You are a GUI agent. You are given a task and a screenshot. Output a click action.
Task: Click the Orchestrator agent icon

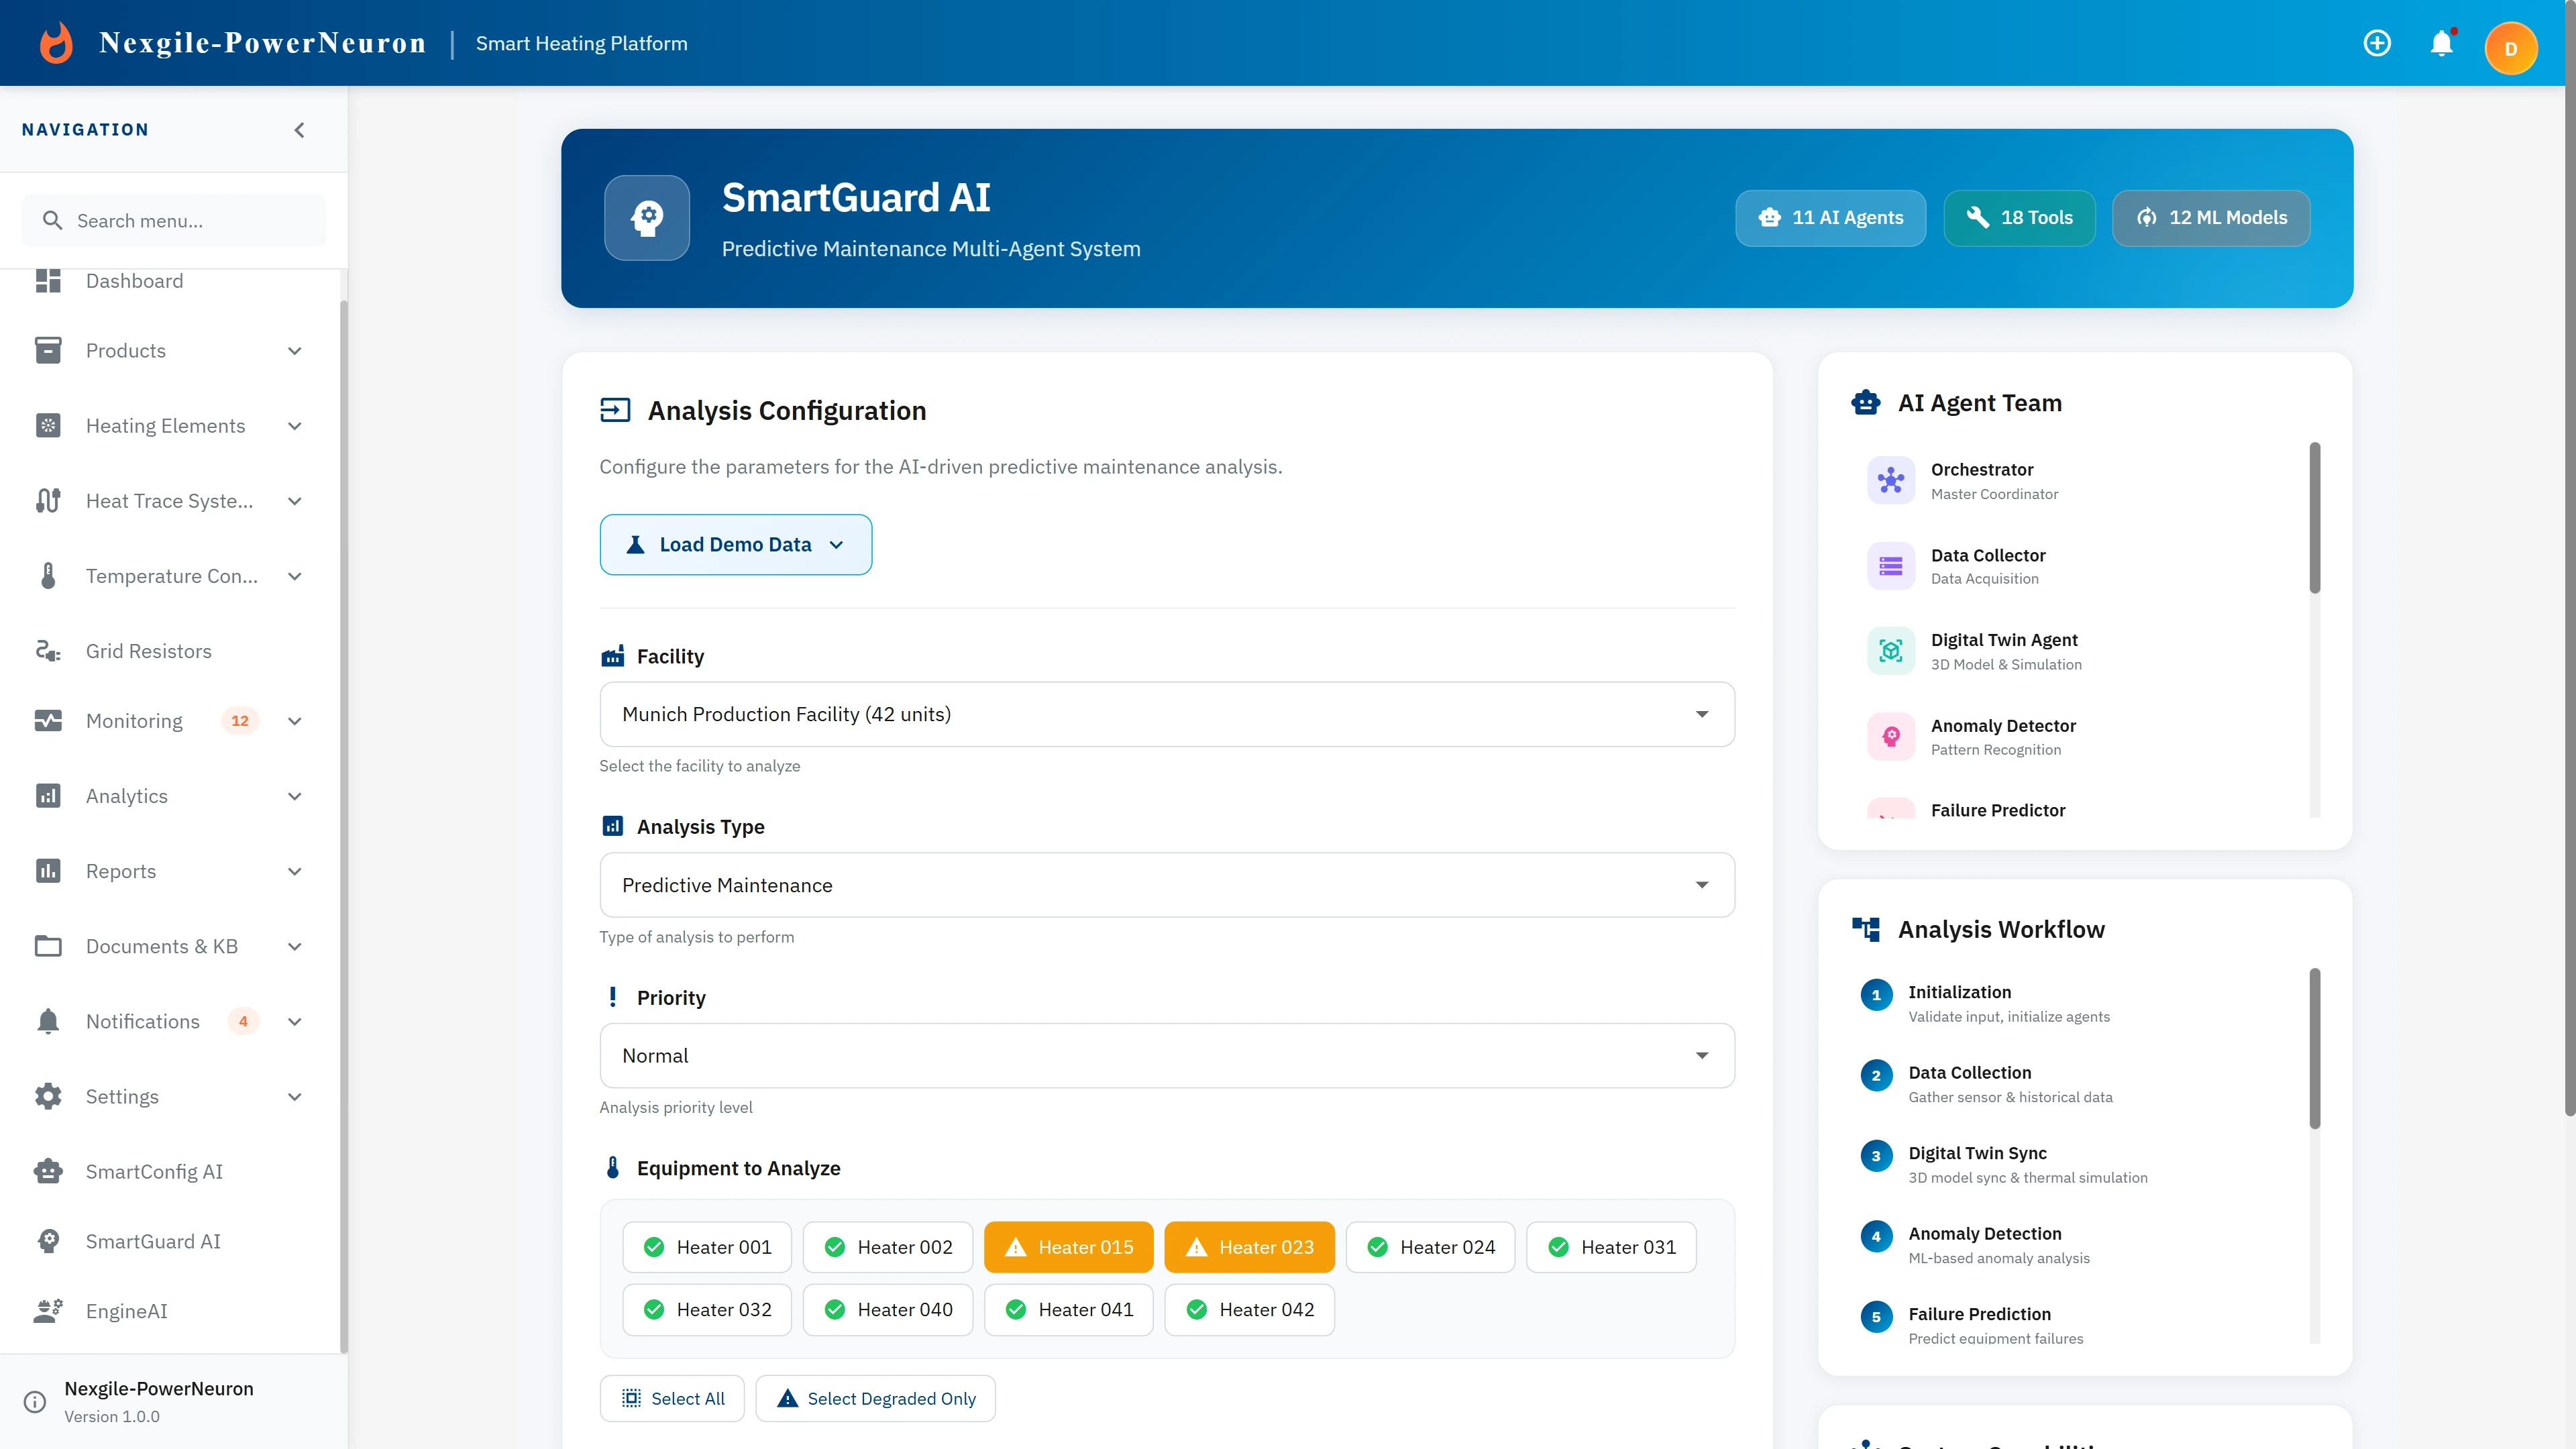point(1890,481)
